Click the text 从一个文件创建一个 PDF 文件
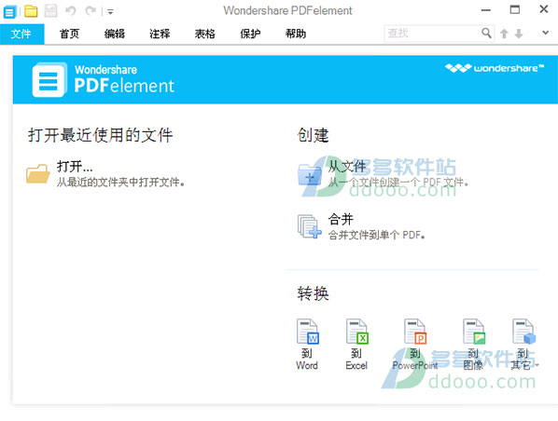Viewport: 558px width, 421px height. point(398,183)
